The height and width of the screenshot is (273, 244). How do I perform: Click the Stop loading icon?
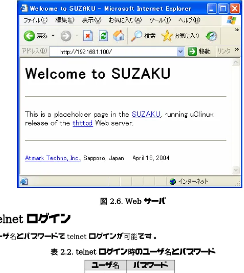tap(88, 36)
